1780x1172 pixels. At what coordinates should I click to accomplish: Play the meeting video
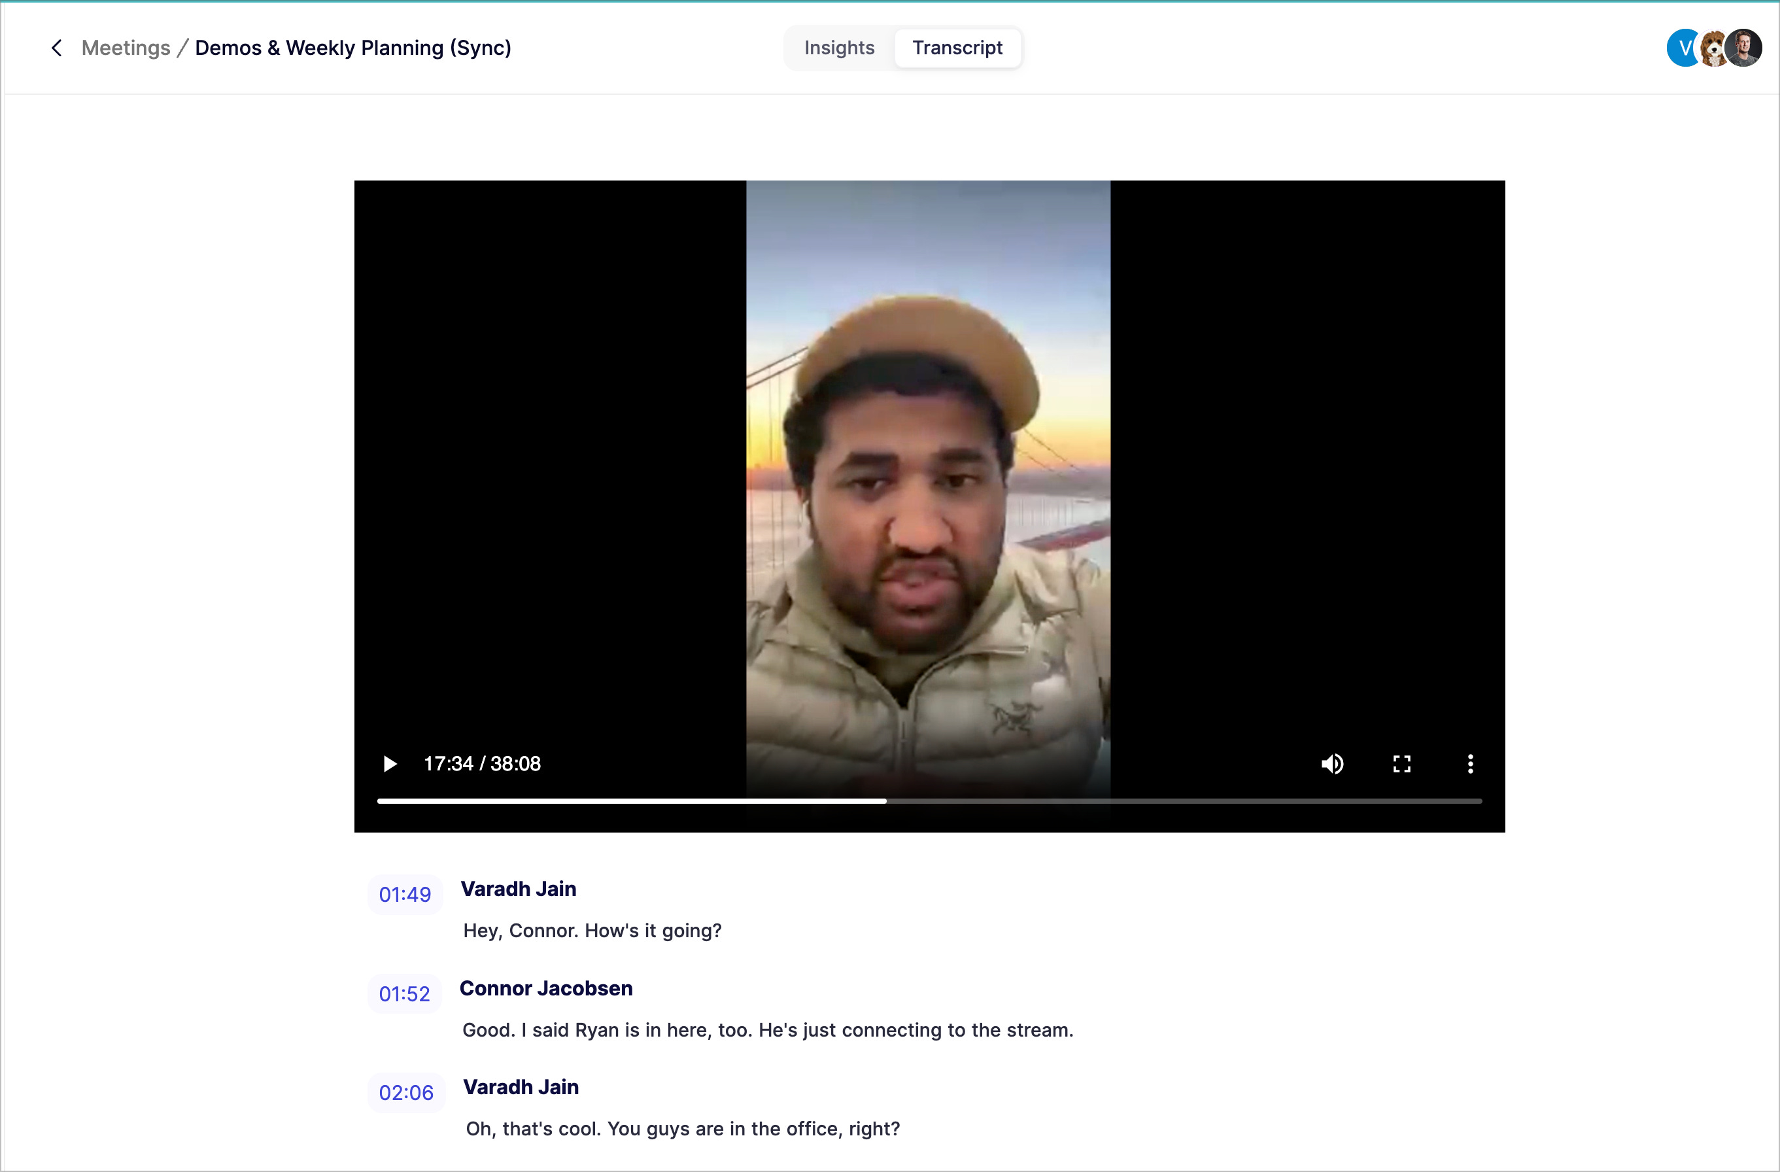389,764
